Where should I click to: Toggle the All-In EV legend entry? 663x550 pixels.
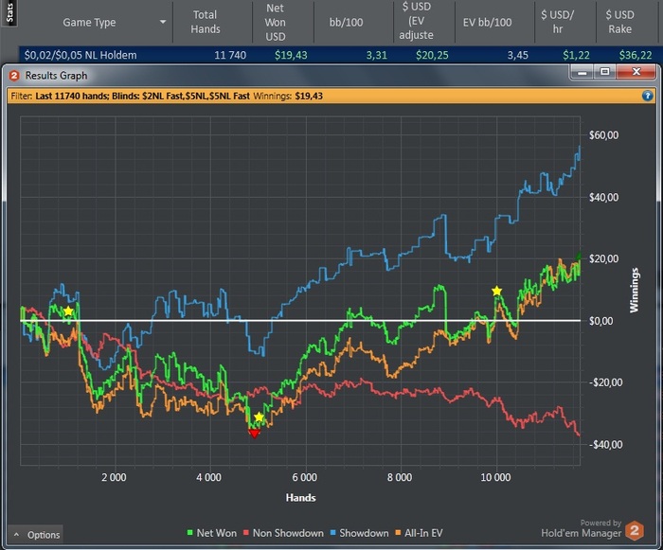[x=419, y=533]
